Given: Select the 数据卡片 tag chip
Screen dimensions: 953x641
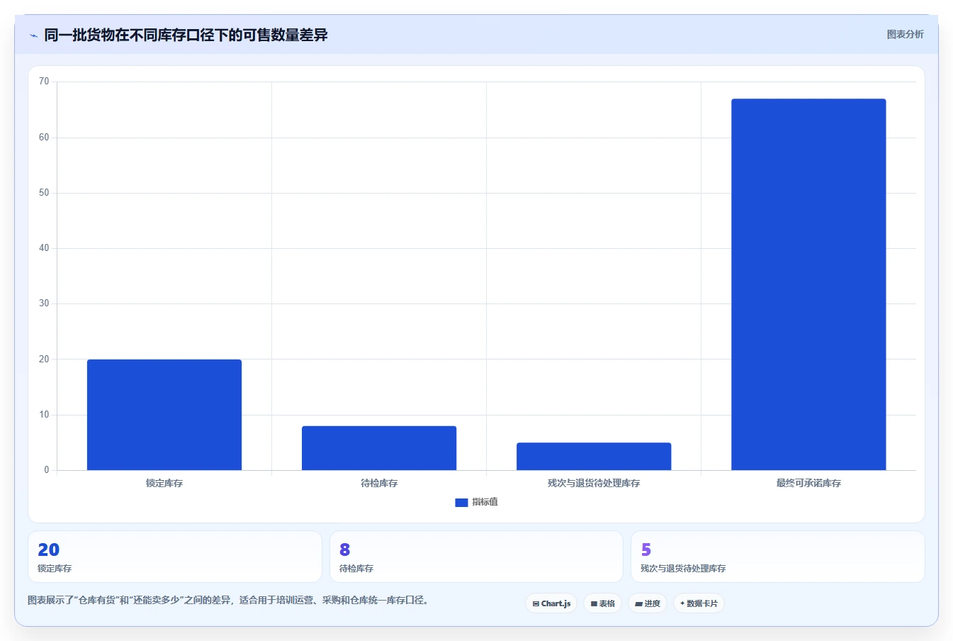Looking at the screenshot, I should (699, 603).
